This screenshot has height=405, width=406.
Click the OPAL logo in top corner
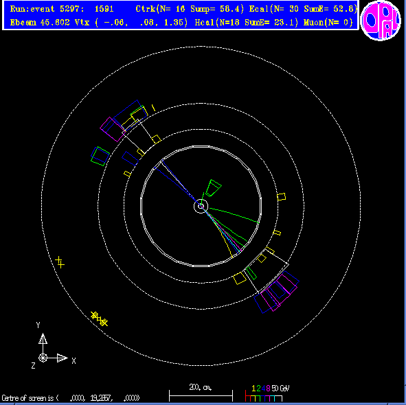point(380,21)
